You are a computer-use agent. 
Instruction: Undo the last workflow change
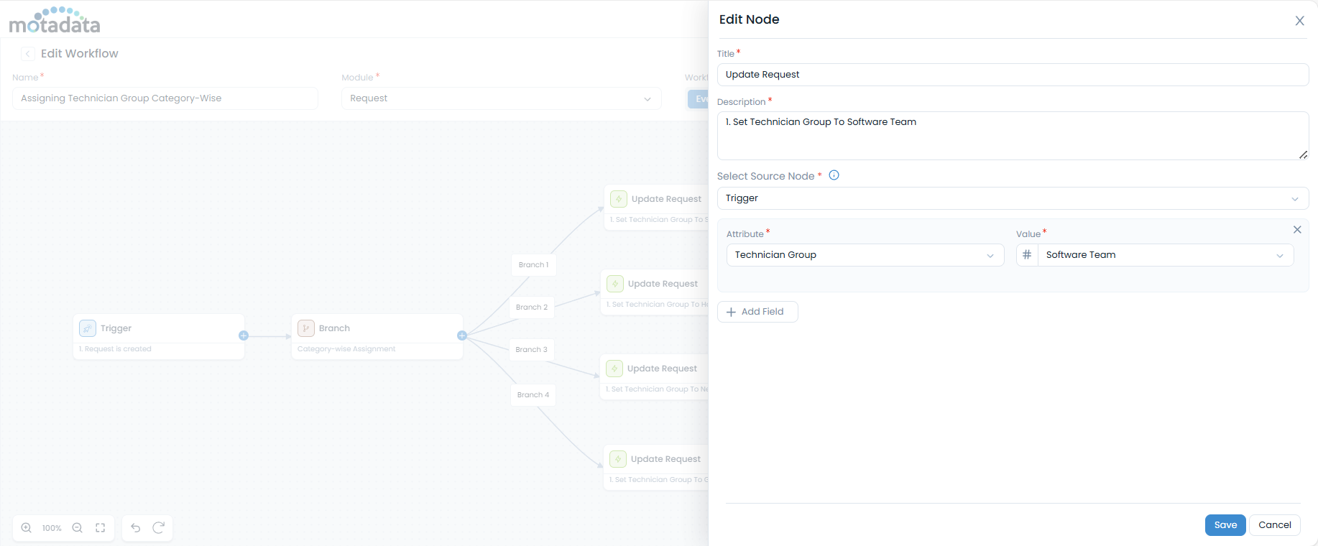tap(136, 528)
